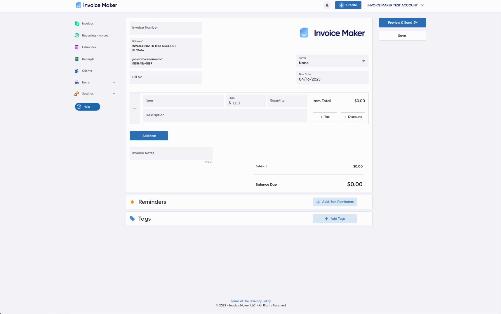Screen dimensions: 501x314
Task: Click the Items briefcase icon
Action: click(x=77, y=83)
